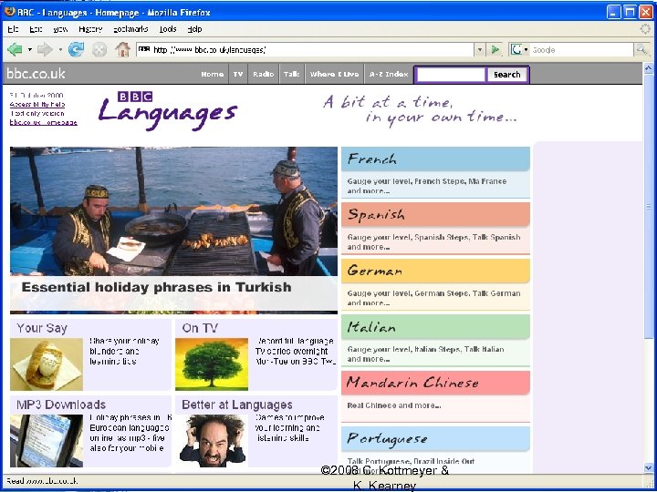657x492 pixels.
Task: Click the grey Forward arrow button
Action: [45, 50]
